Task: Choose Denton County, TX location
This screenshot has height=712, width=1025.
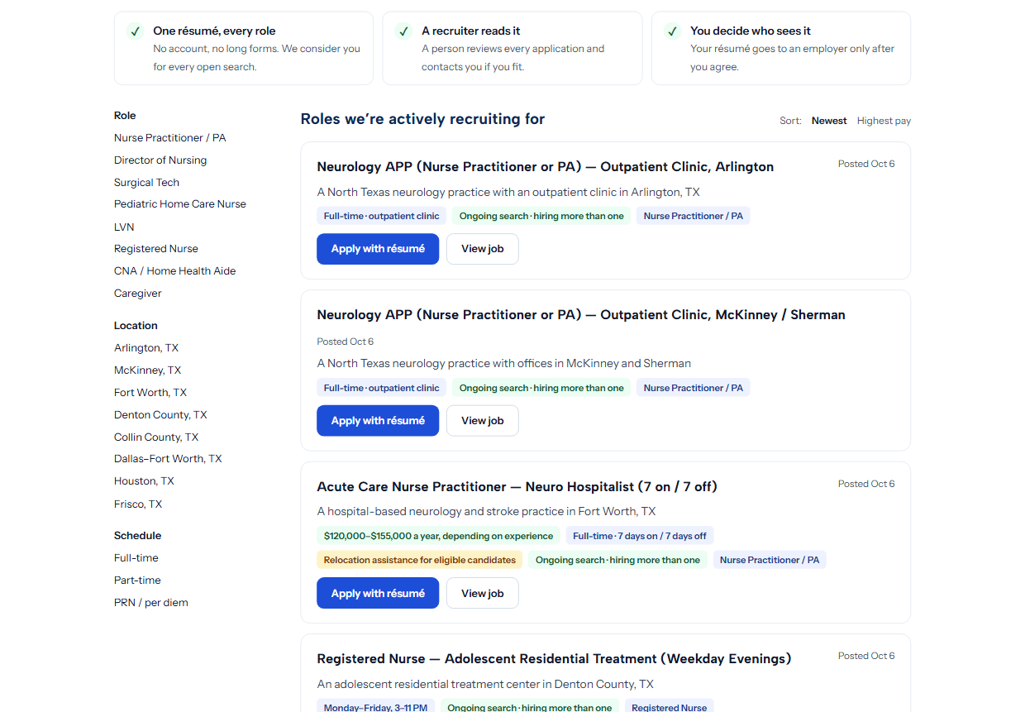Action: (160, 415)
